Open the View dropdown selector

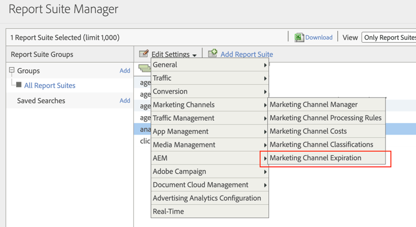coord(388,37)
